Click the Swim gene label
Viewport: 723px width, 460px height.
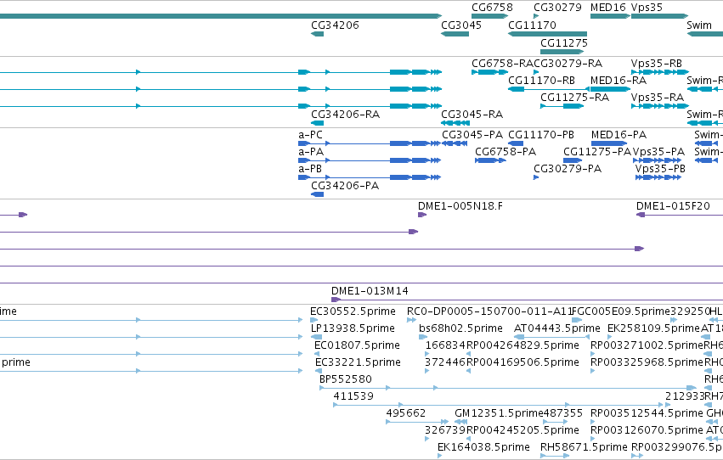click(699, 25)
